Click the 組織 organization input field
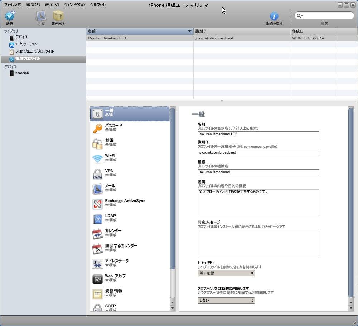The height and width of the screenshot is (326, 358). 258,172
